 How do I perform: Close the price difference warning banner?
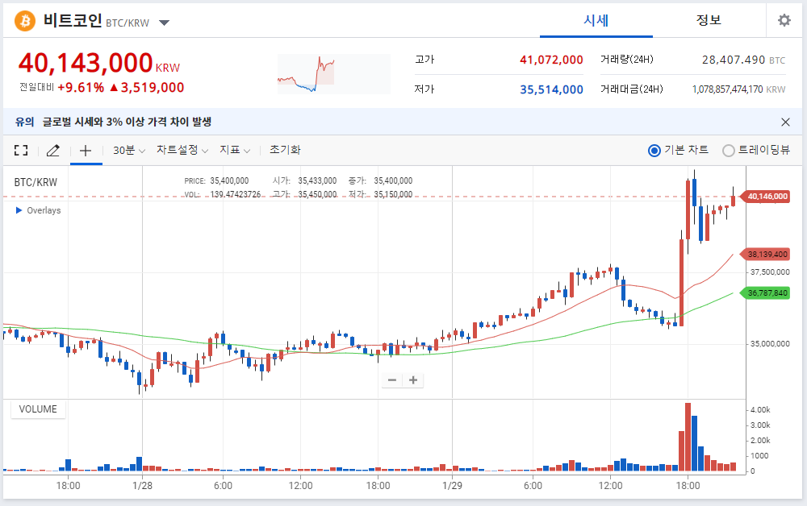pos(785,122)
